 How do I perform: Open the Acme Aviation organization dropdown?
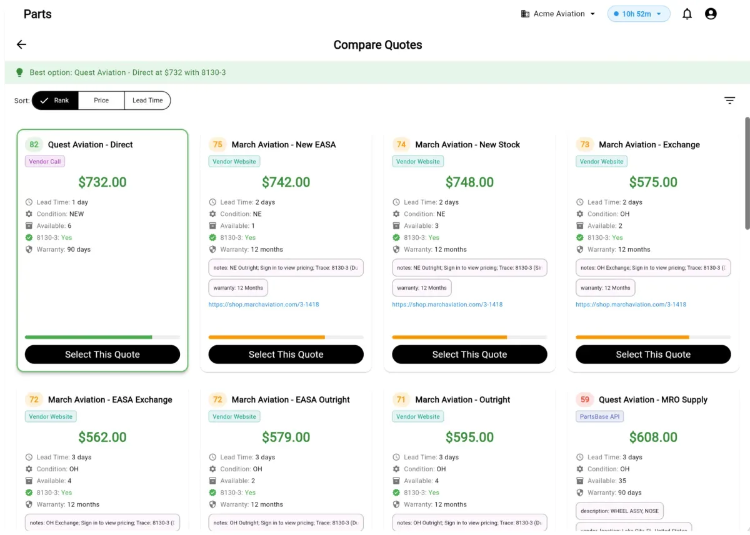(x=558, y=14)
